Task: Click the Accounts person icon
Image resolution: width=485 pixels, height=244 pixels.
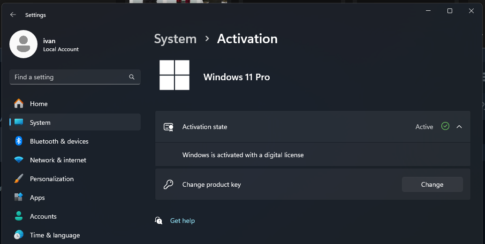Action: [19, 216]
